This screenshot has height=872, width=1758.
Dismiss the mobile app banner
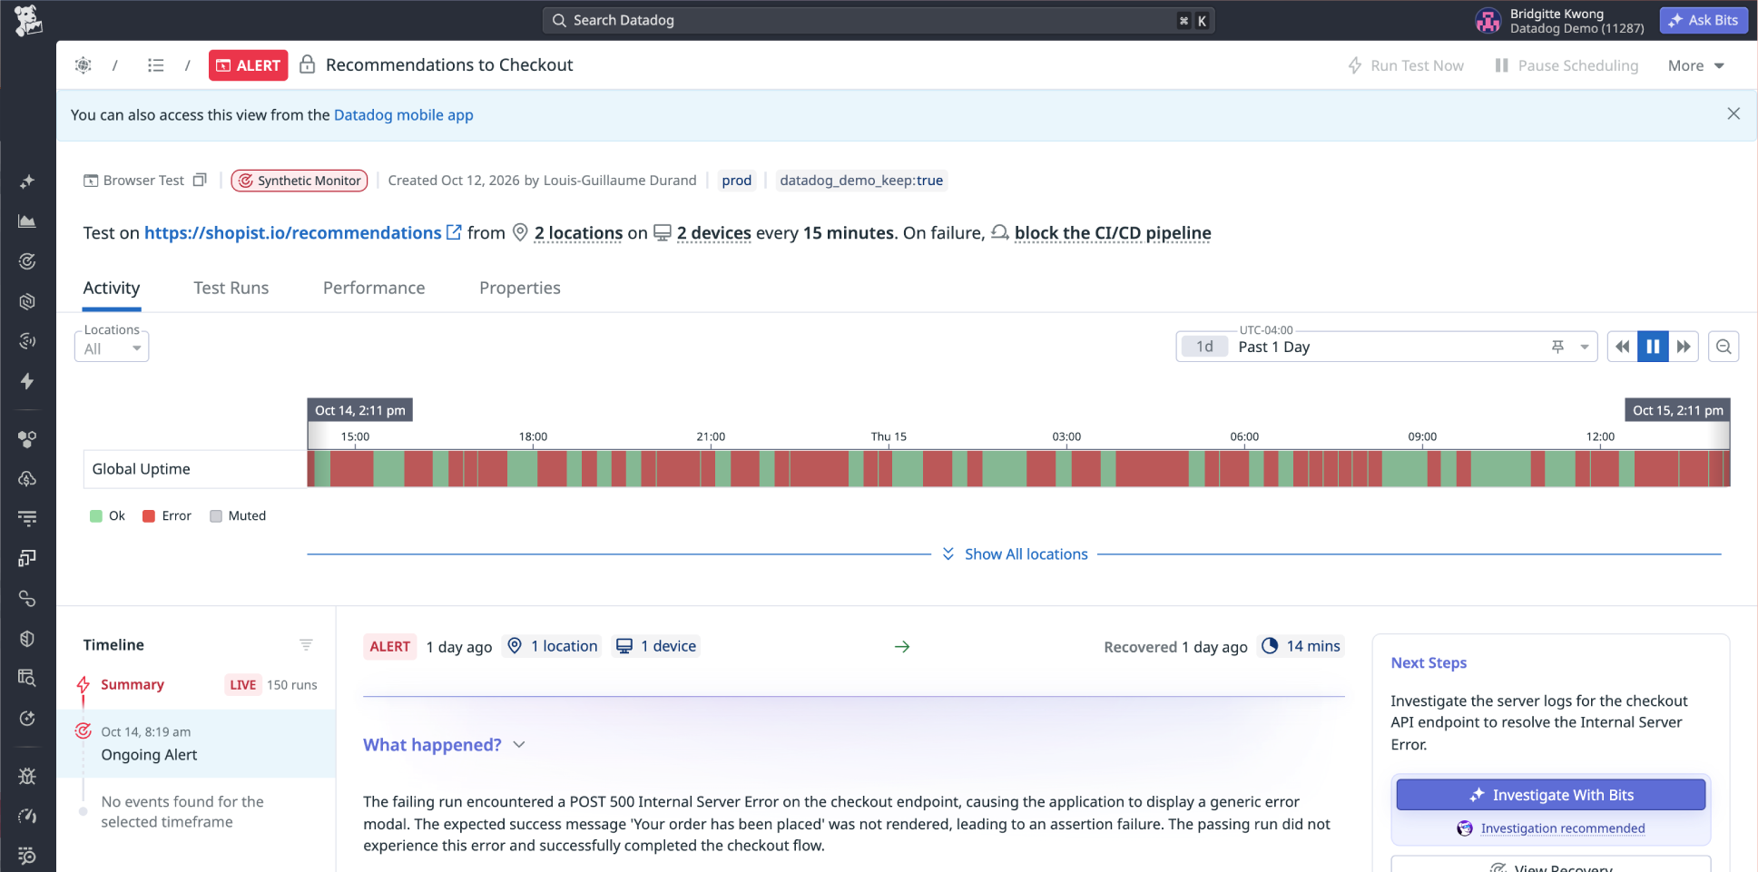point(1733,113)
